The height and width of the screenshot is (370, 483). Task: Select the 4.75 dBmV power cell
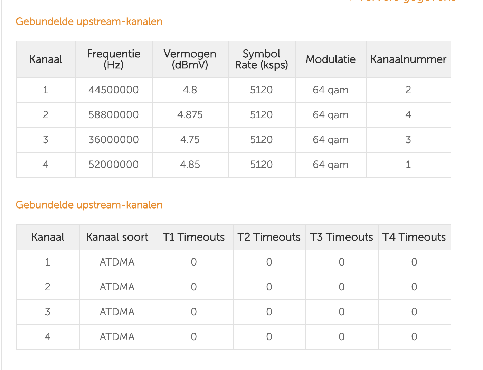(190, 140)
